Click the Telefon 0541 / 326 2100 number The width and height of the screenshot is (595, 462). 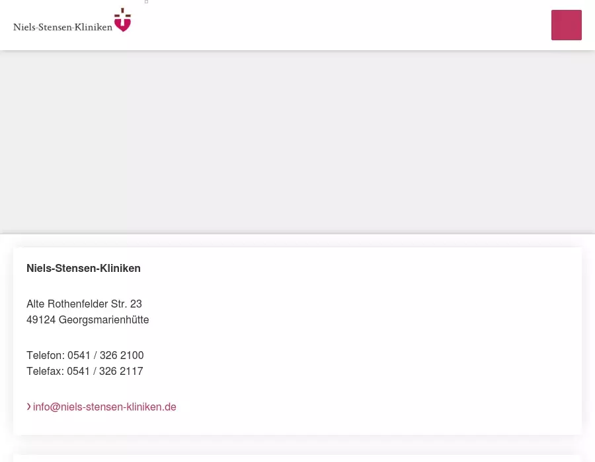click(106, 355)
